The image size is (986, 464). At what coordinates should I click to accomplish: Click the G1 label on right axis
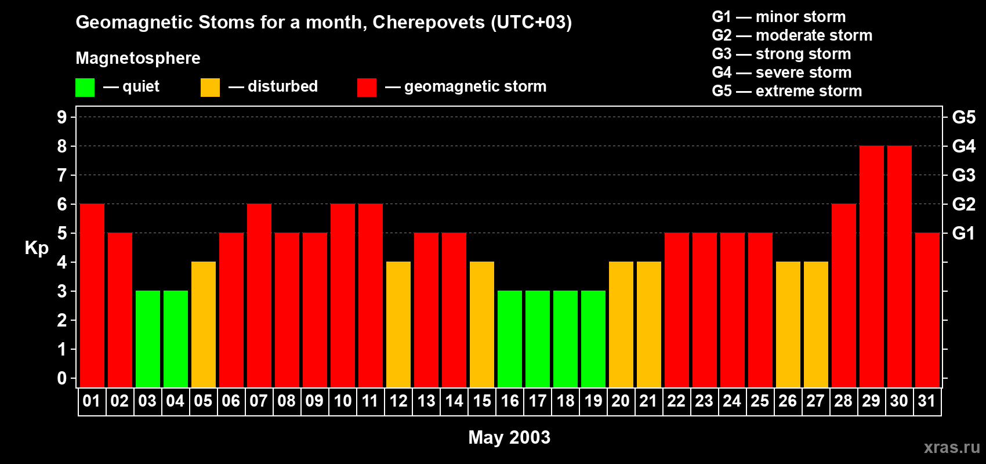click(963, 234)
